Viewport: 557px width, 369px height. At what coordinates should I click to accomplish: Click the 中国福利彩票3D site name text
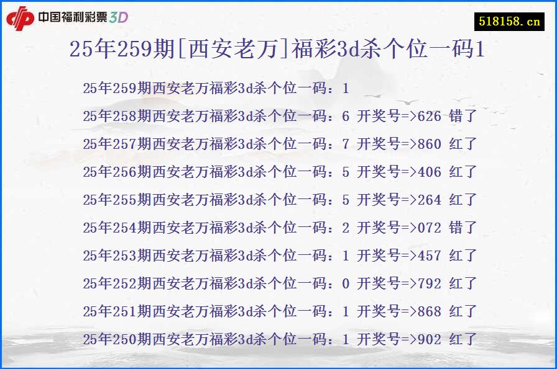tap(73, 18)
